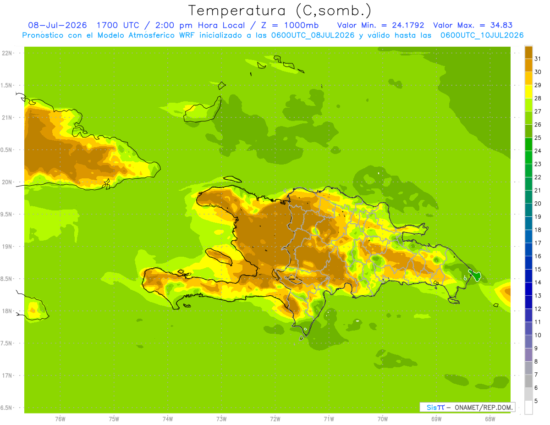
Task: Click the legend value label 28
Action: click(x=538, y=98)
